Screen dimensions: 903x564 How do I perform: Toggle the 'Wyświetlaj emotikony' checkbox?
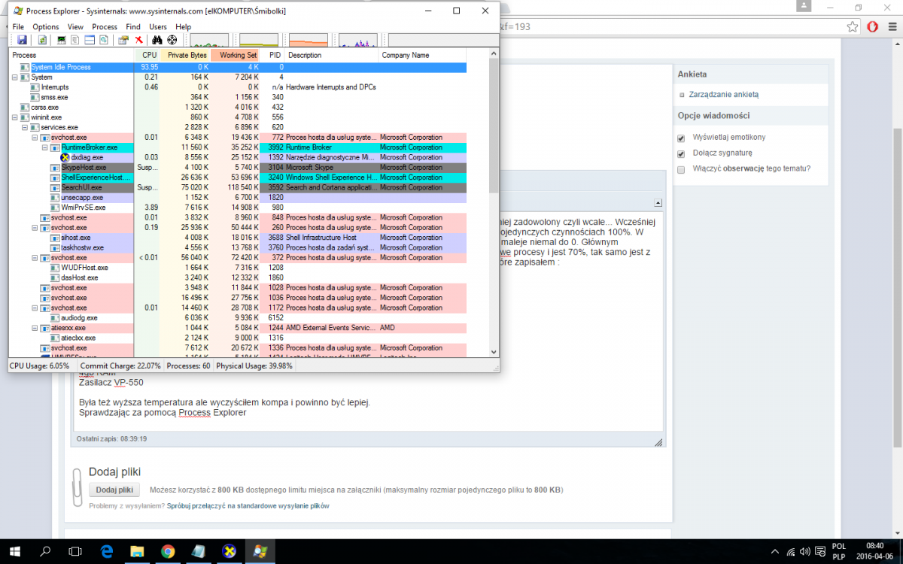(681, 138)
